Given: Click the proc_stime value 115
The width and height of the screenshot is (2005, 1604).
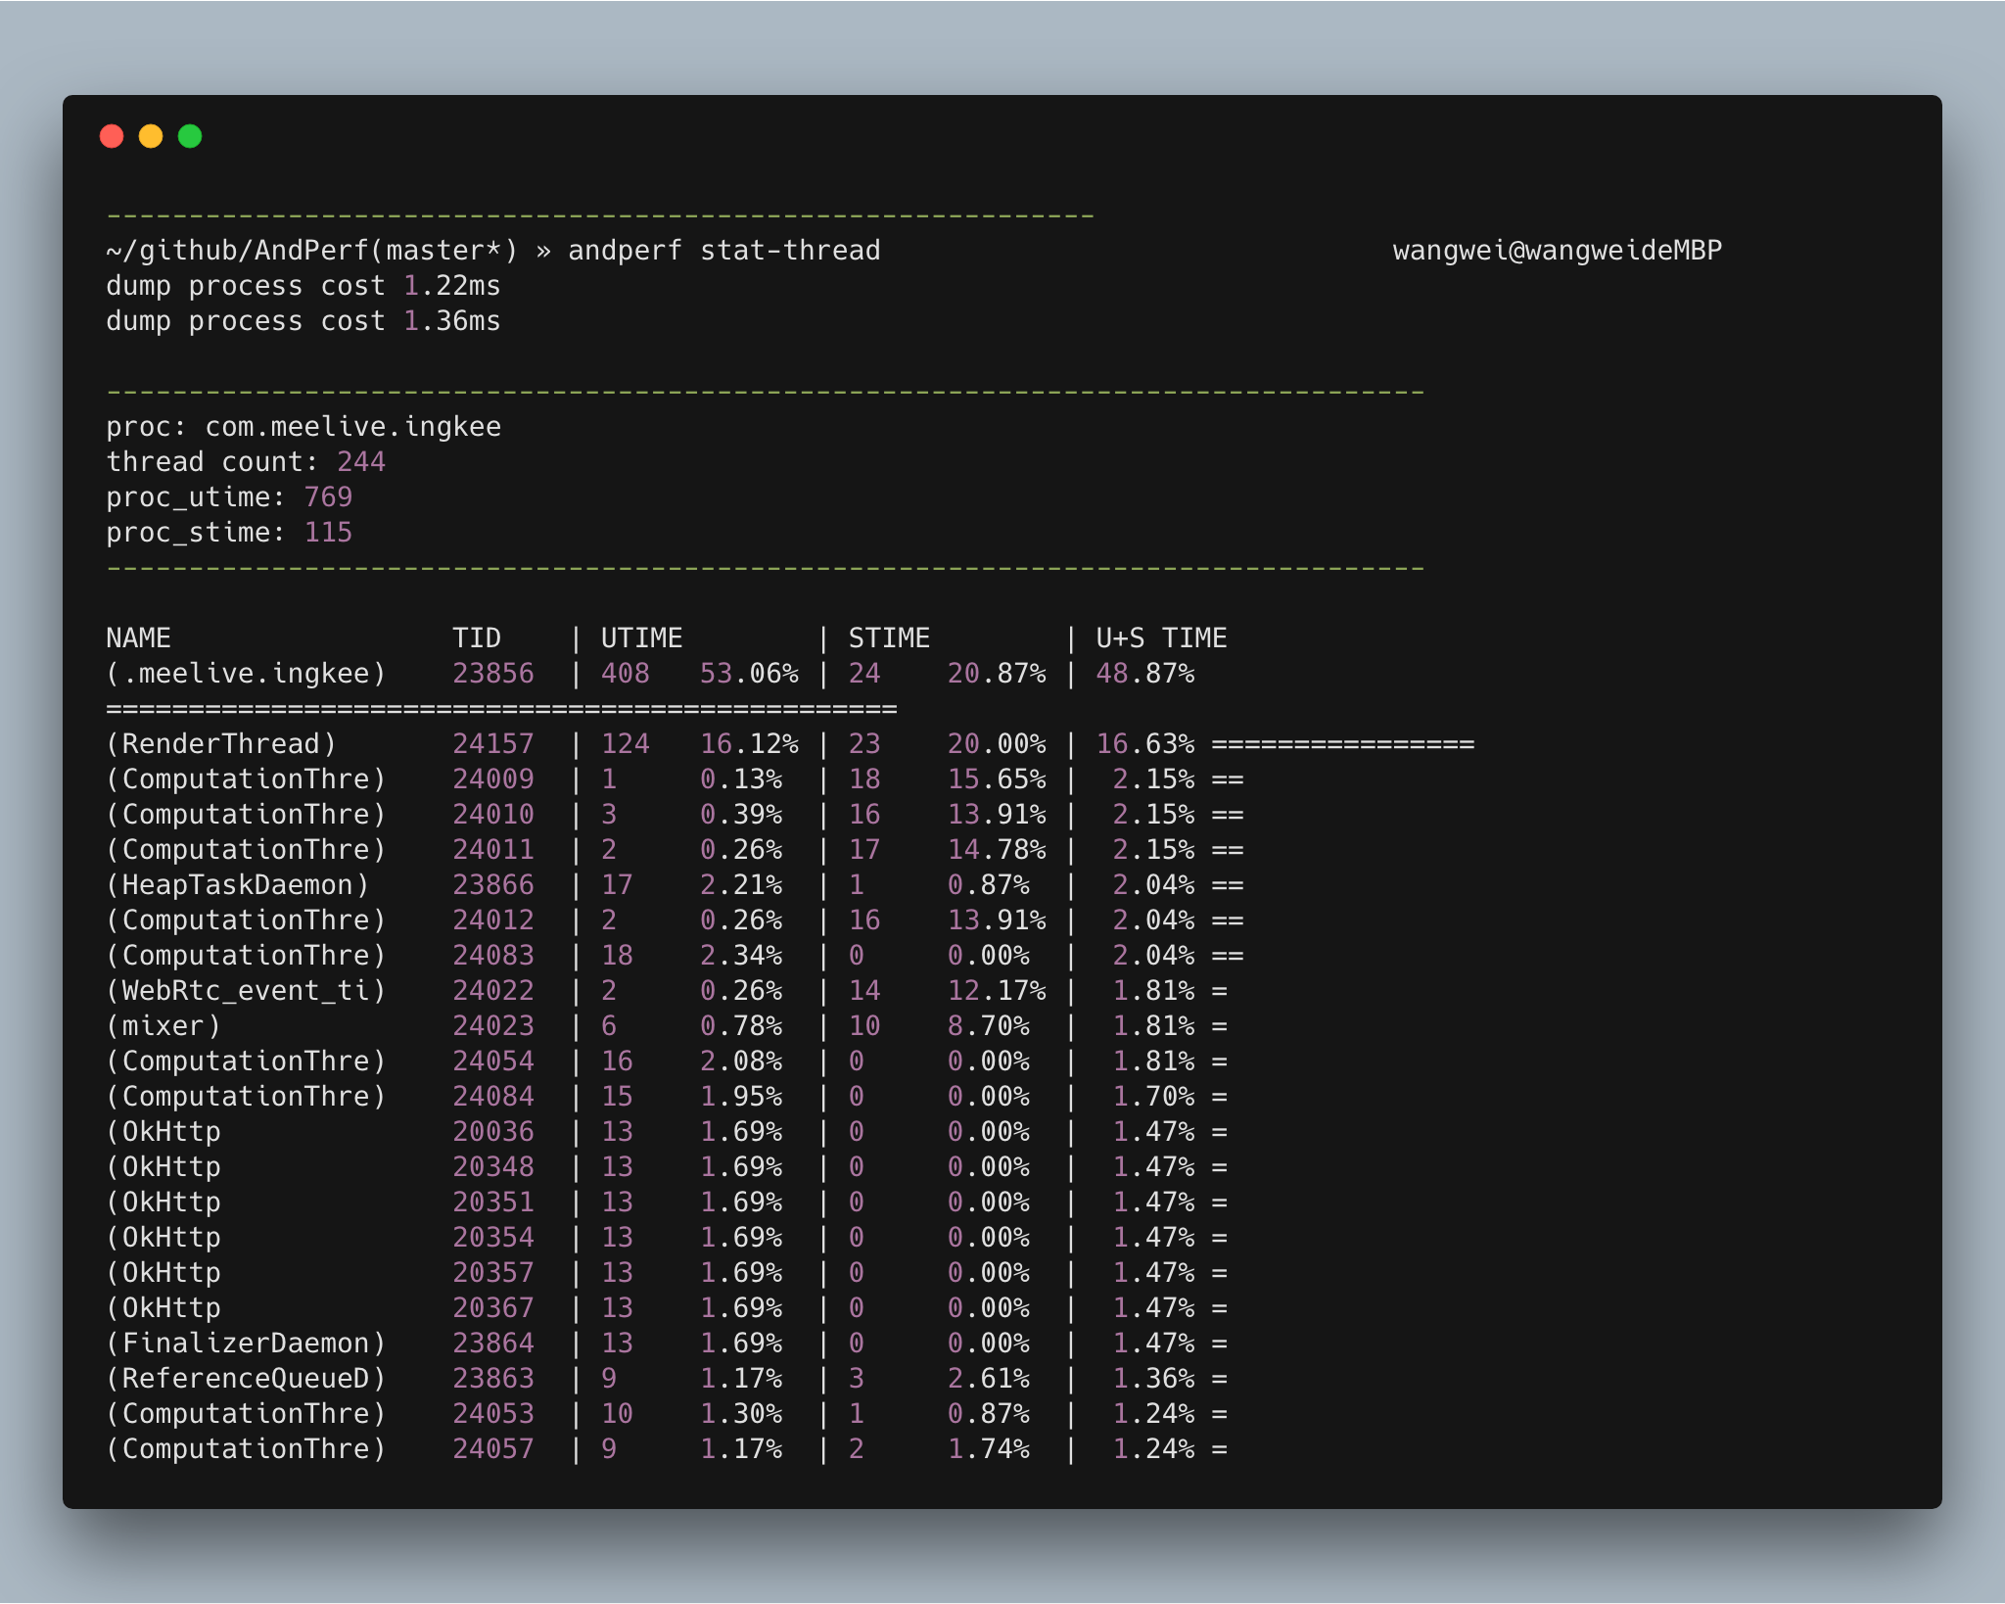Looking at the screenshot, I should pyautogui.click(x=328, y=533).
